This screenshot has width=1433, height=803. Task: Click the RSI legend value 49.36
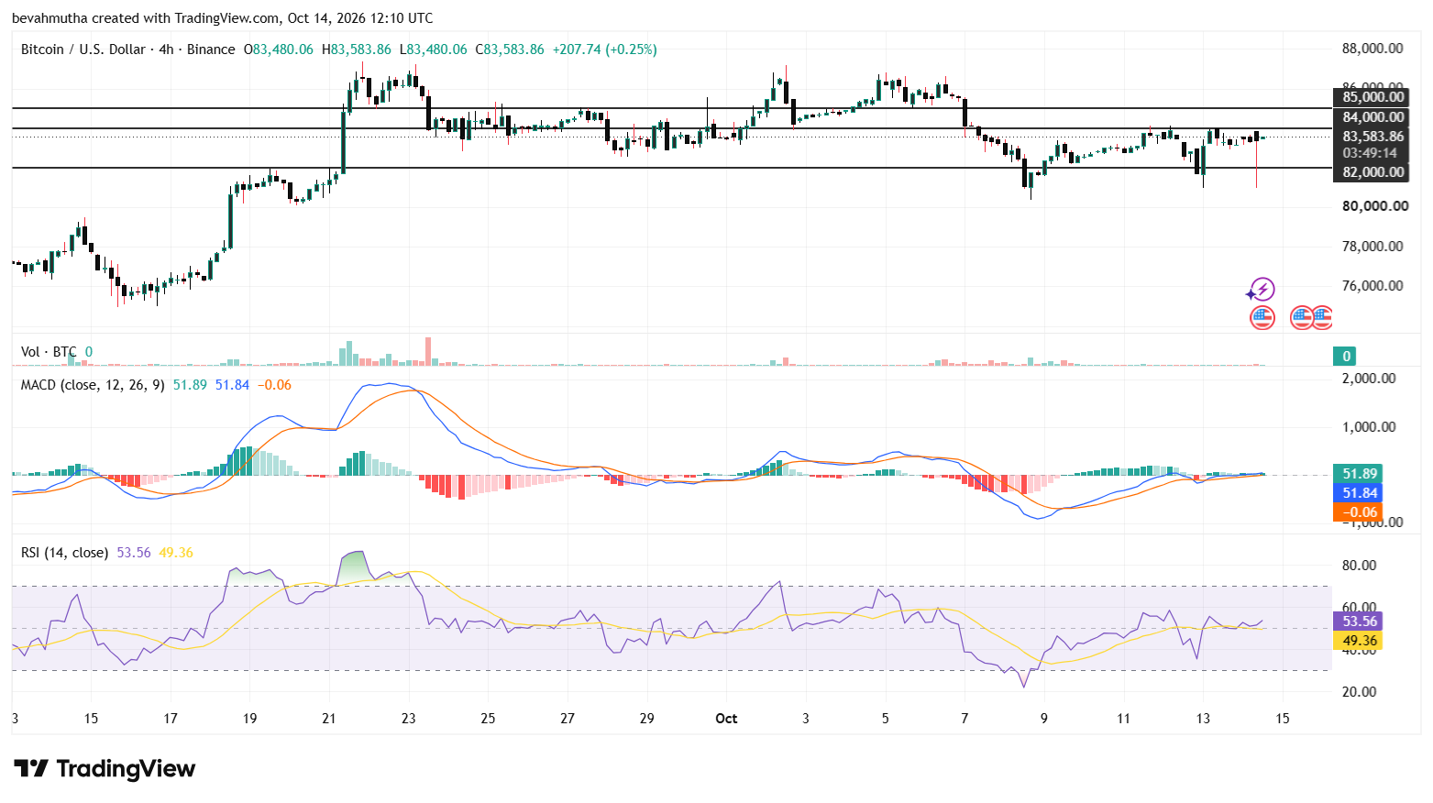pos(176,553)
